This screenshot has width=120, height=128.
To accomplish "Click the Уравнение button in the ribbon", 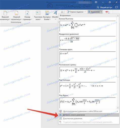I will [x=94, y=12].
